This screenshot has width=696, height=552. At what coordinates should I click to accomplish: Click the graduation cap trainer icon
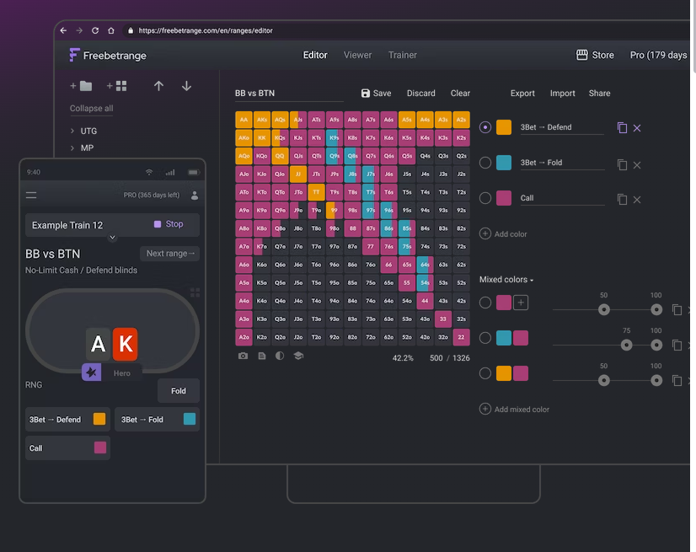click(298, 356)
